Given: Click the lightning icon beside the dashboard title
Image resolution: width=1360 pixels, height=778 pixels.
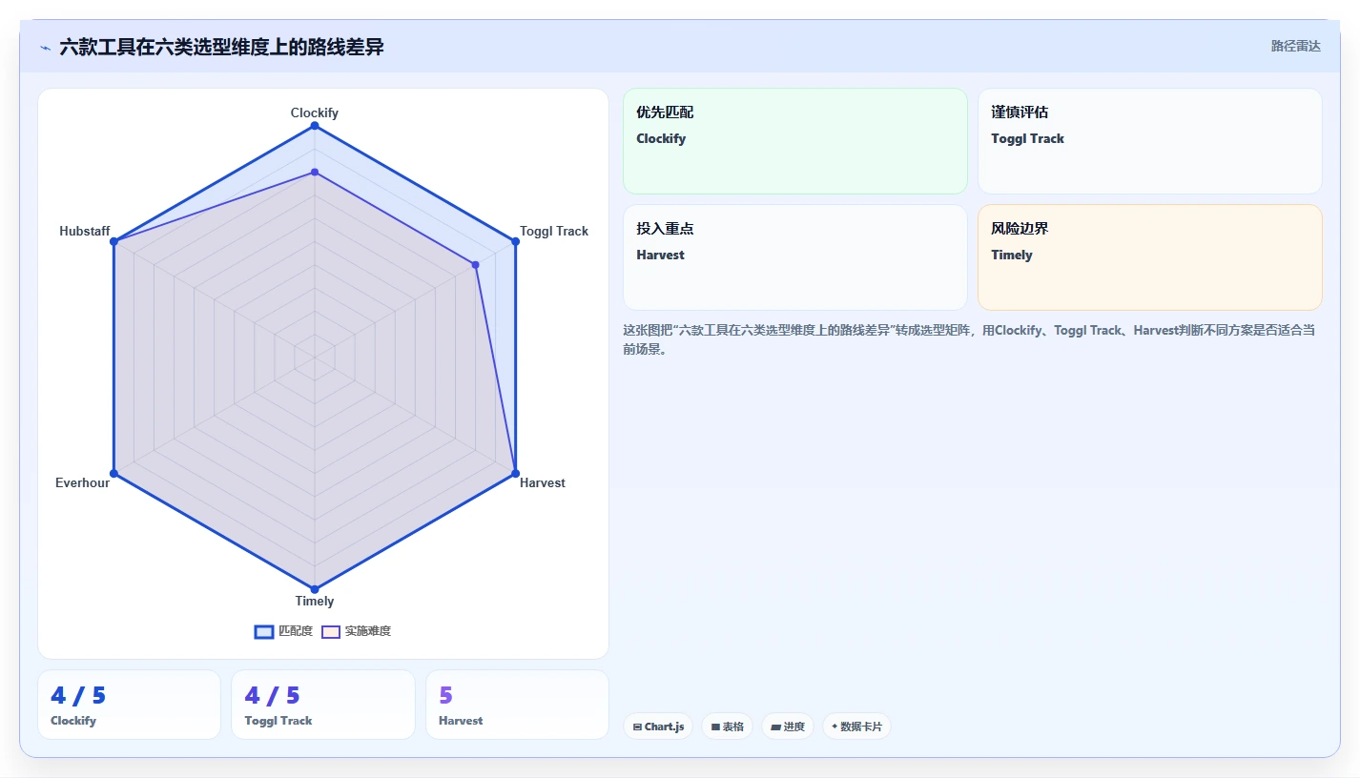Looking at the screenshot, I should pyautogui.click(x=46, y=48).
